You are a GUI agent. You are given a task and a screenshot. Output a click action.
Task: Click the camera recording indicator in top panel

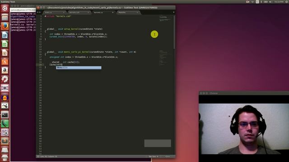coord(247,2)
